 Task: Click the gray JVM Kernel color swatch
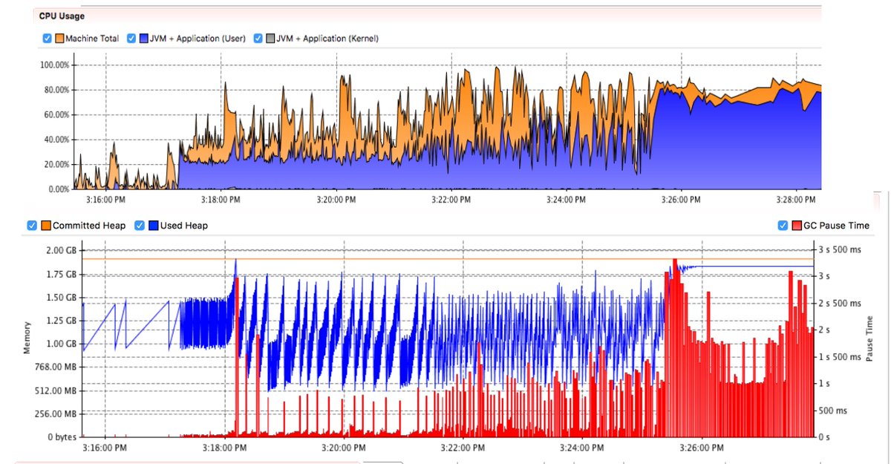point(270,38)
